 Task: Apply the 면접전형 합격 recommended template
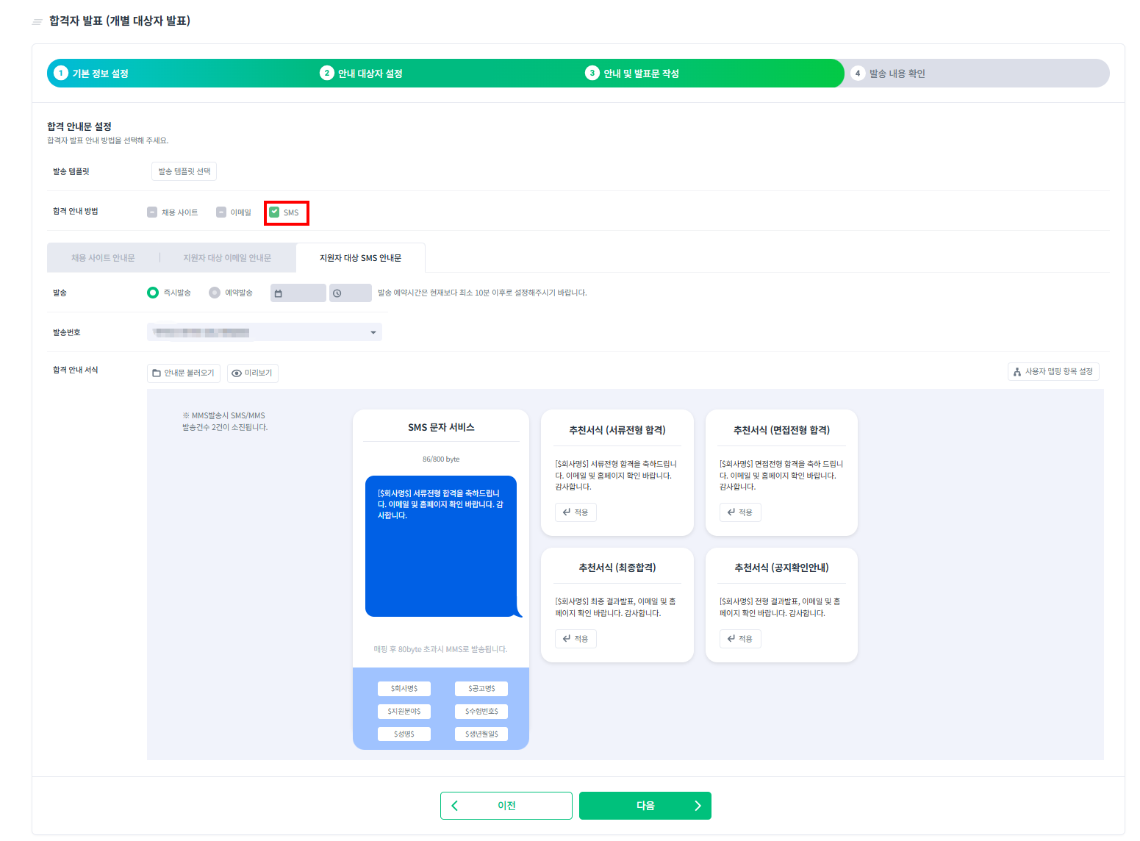(x=740, y=512)
